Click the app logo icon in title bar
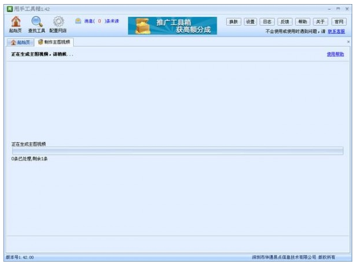This screenshot has width=354, height=268. 10,9
